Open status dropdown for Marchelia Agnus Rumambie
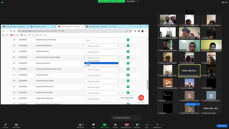Viewport: 229px width, 129px height. tap(101, 40)
